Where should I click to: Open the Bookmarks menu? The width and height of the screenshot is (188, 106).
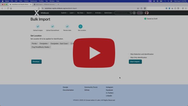click(x=34, y=1)
